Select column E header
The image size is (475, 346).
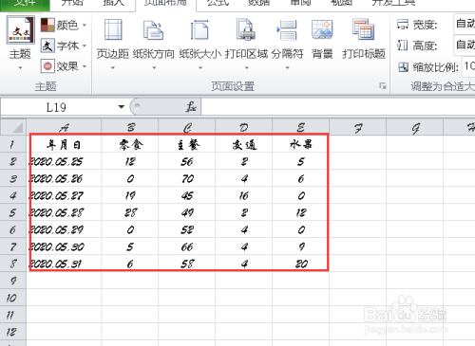click(x=300, y=127)
